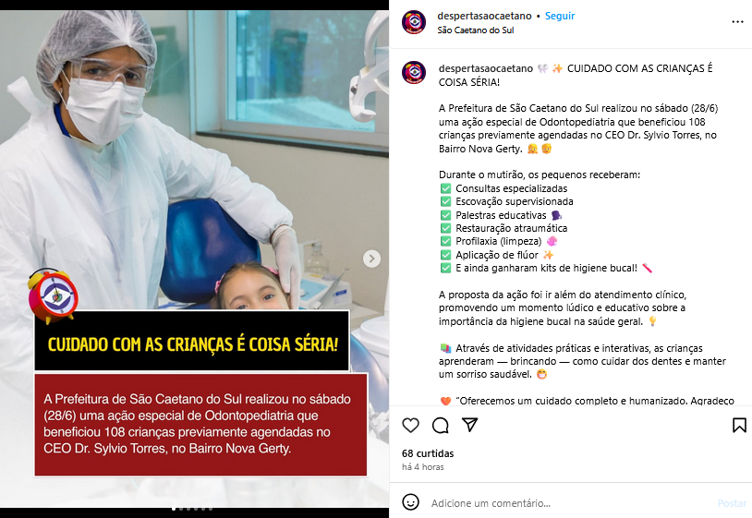Like the post with the heart icon
752x518 pixels.
410,425
